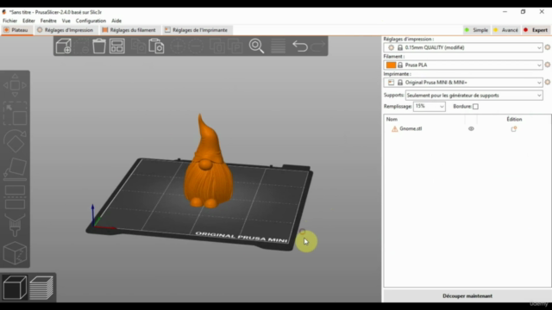
Task: Click the Nom column header
Action: [392, 119]
